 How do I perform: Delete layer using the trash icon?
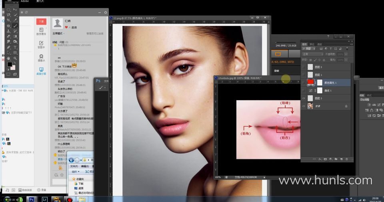[x=346, y=159]
